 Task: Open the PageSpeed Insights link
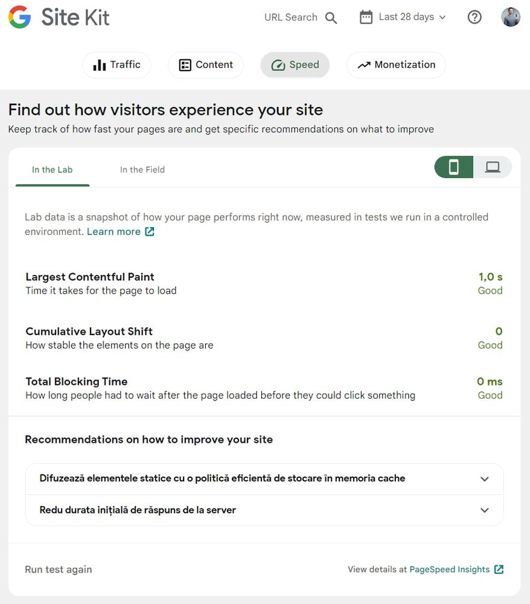pos(449,570)
